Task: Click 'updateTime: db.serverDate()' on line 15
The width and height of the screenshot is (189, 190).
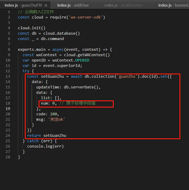Action: [67, 87]
